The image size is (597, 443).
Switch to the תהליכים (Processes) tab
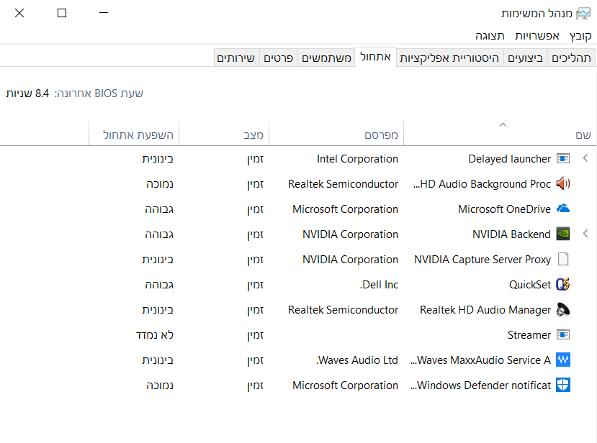(x=572, y=58)
